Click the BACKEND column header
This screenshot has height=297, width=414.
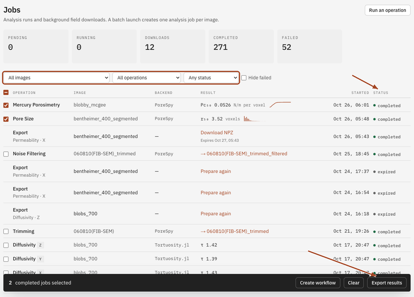(164, 93)
